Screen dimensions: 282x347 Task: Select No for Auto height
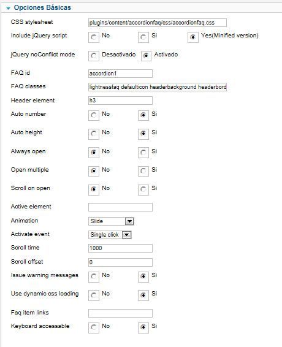[x=94, y=134]
